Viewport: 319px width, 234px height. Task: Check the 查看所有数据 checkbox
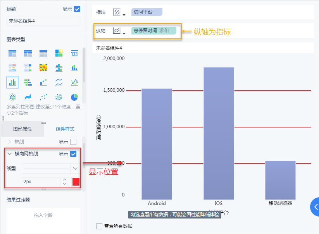99,226
